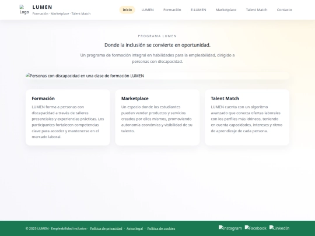This screenshot has height=236, width=315.
Task: Open Marketplace in the top navigation
Action: (x=226, y=10)
